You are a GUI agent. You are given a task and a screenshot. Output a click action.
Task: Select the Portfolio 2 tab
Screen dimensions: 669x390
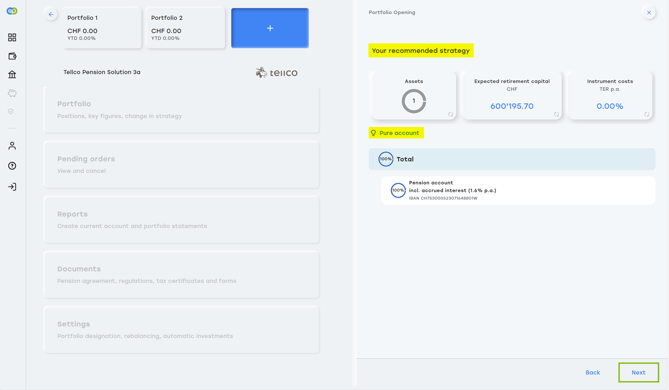coord(186,28)
